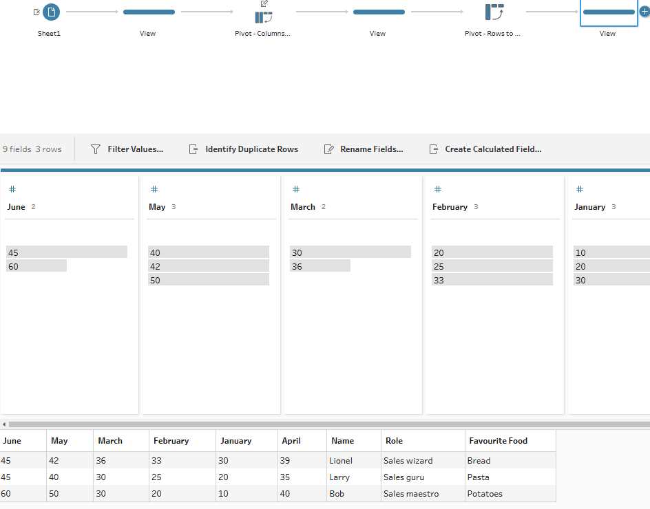Click Create Calculated Field

tap(485, 149)
